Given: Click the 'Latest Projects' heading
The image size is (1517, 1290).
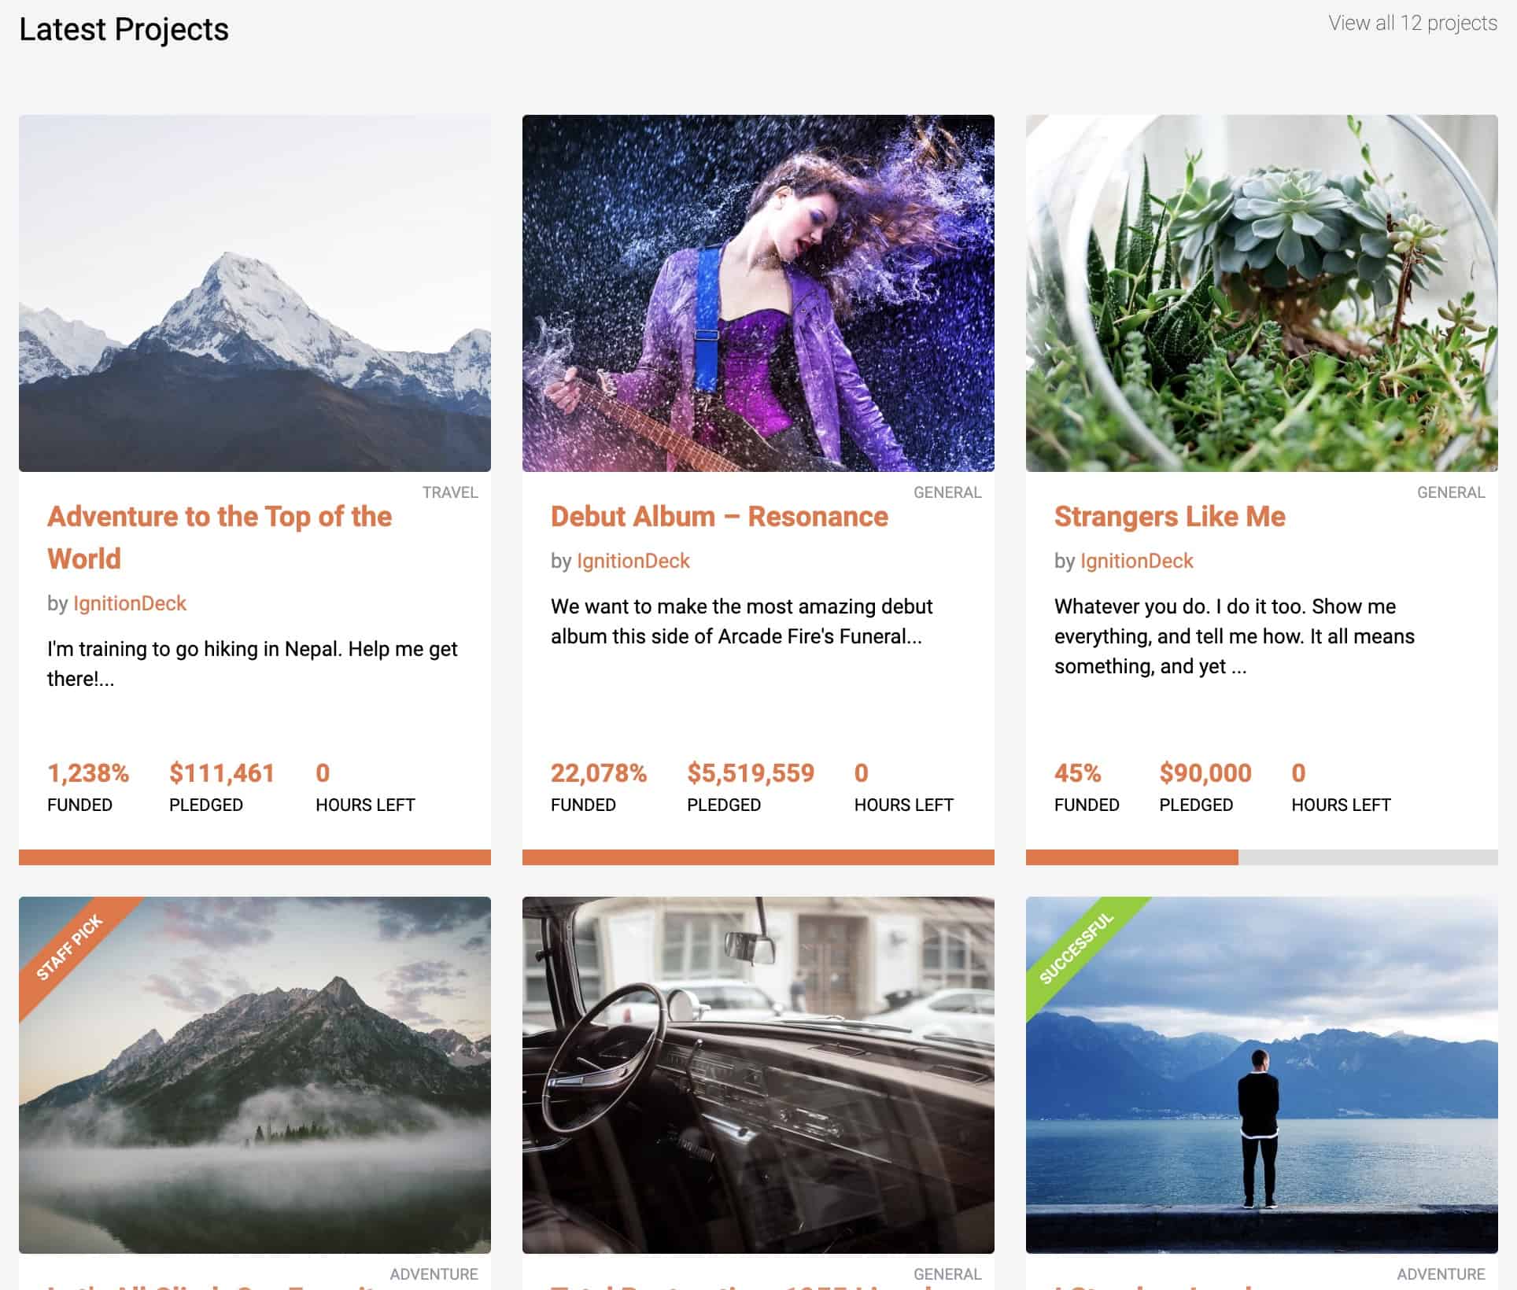Looking at the screenshot, I should (124, 29).
